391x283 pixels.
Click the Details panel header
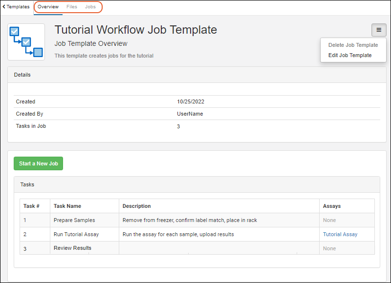click(22, 75)
